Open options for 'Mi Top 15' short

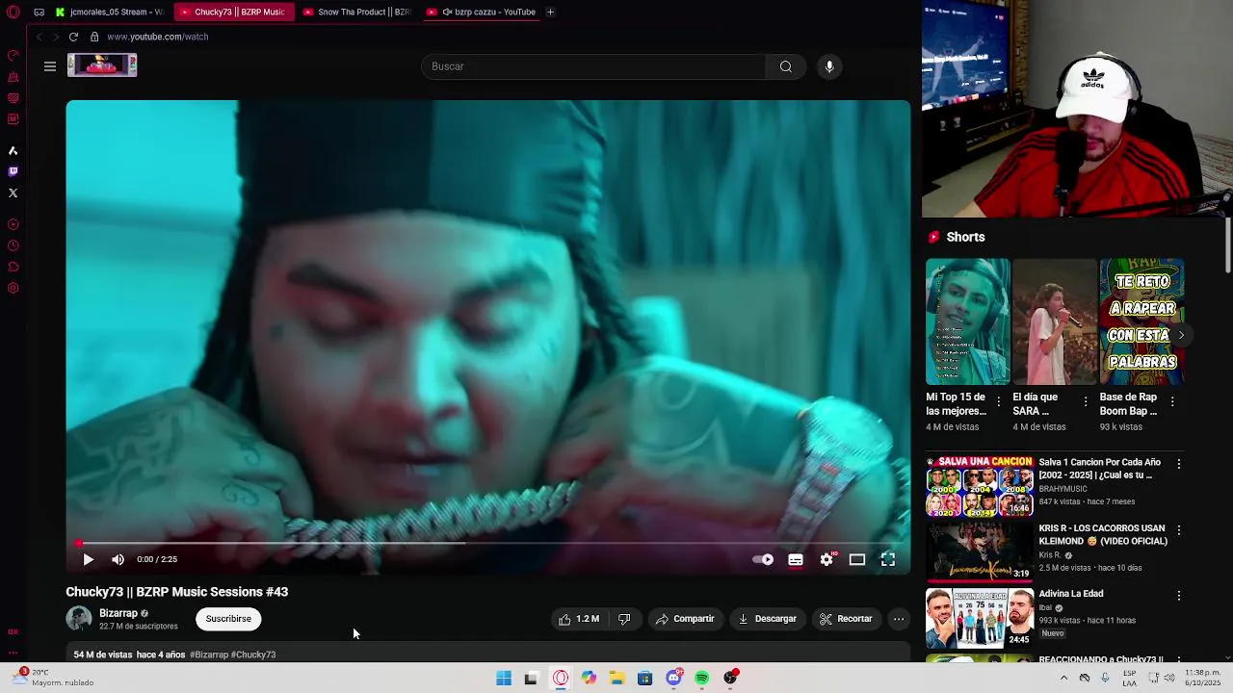pos(998,401)
